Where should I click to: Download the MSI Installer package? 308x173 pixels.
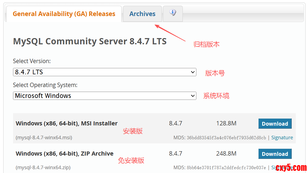pos(275,124)
